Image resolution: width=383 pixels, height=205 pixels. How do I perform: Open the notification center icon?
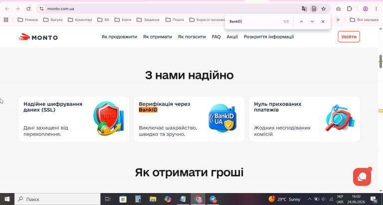[374, 199]
